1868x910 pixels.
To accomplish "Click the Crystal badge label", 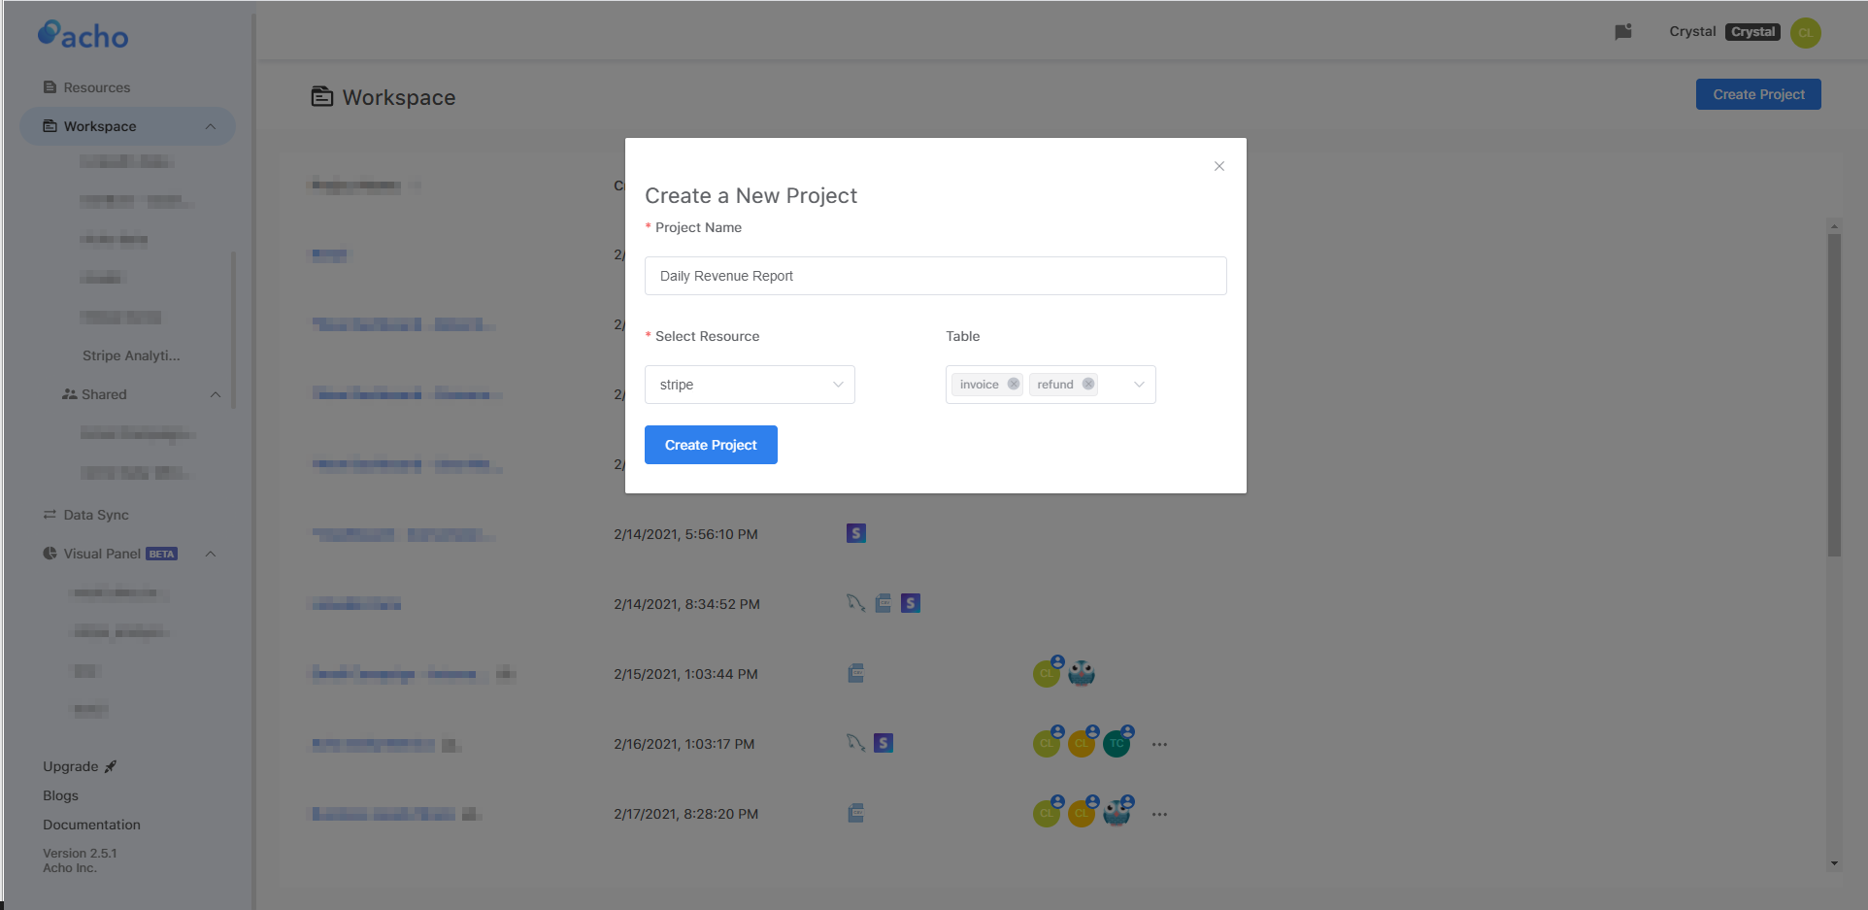I will [1752, 32].
